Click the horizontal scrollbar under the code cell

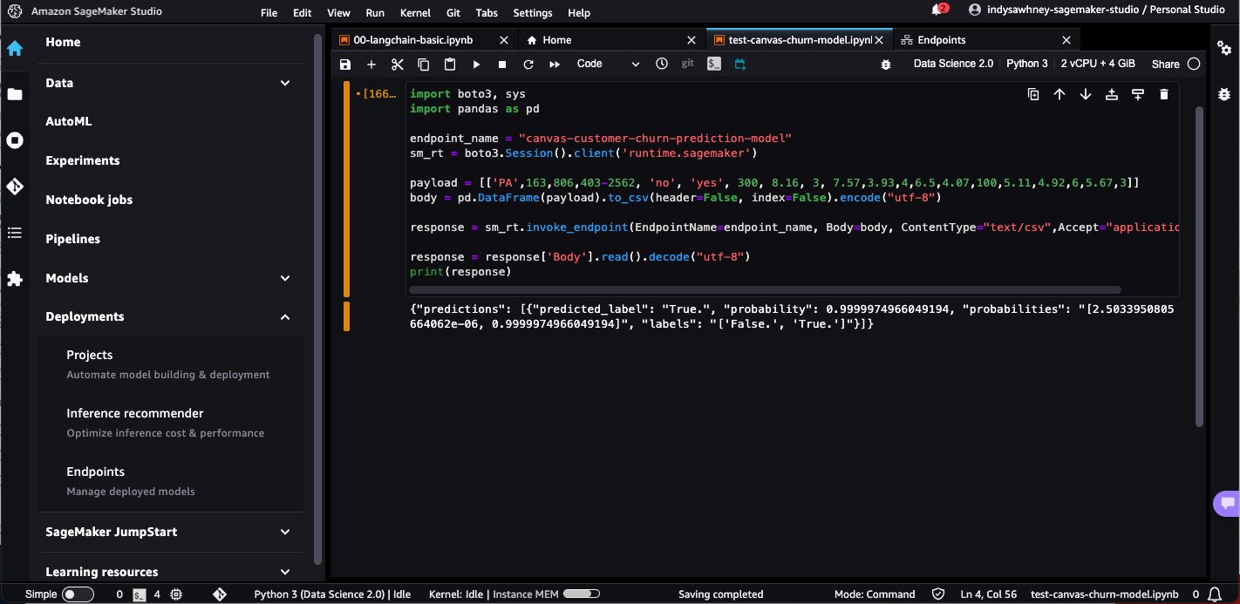click(766, 289)
